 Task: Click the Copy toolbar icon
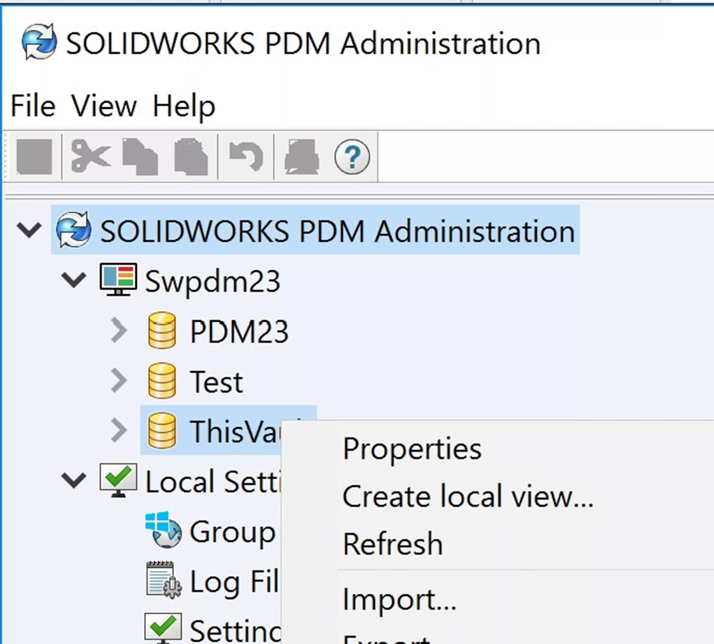pyautogui.click(x=140, y=157)
